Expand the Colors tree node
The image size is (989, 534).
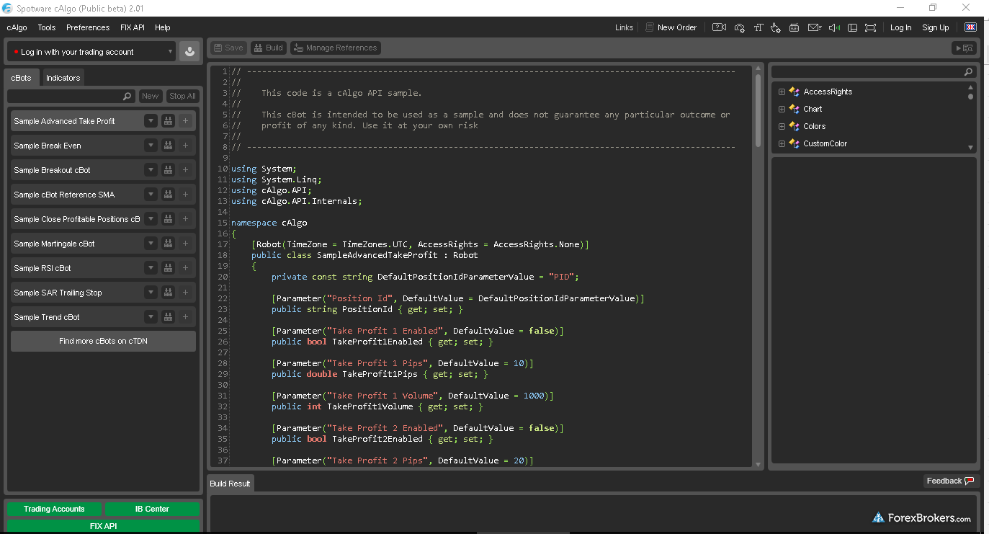[782, 126]
